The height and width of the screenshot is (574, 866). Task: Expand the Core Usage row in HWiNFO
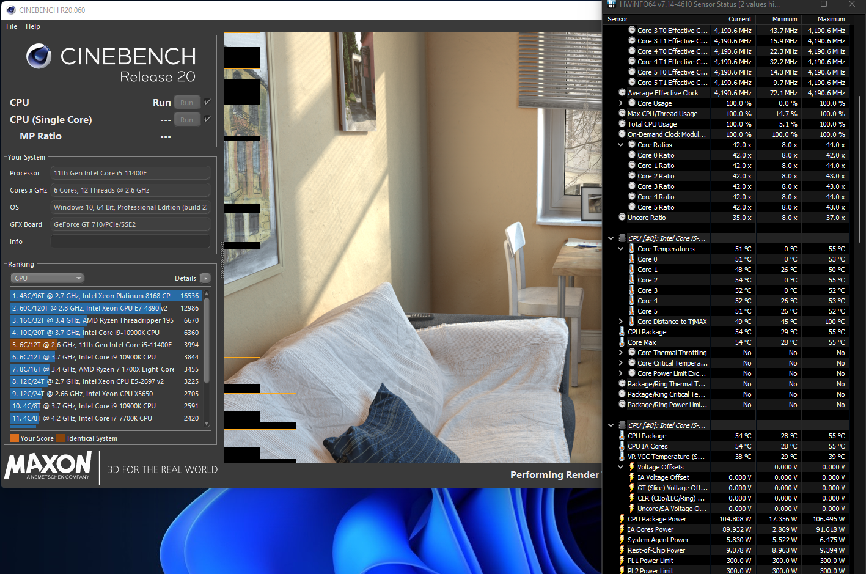(x=621, y=103)
